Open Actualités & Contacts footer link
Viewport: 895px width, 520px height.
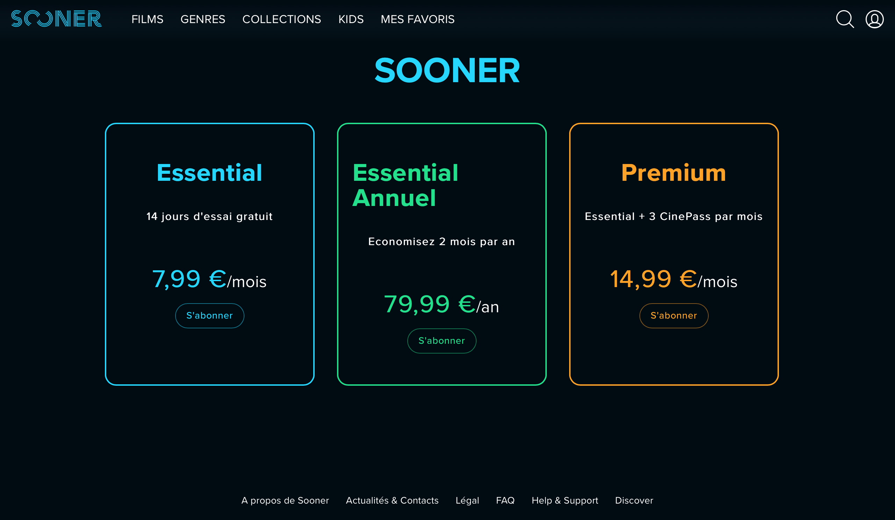coord(392,500)
